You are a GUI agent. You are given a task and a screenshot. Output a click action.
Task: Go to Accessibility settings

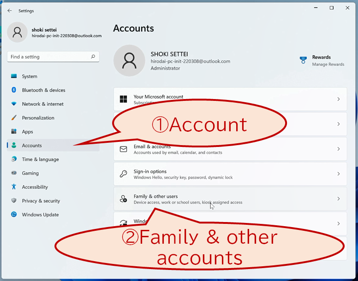pyautogui.click(x=53, y=187)
